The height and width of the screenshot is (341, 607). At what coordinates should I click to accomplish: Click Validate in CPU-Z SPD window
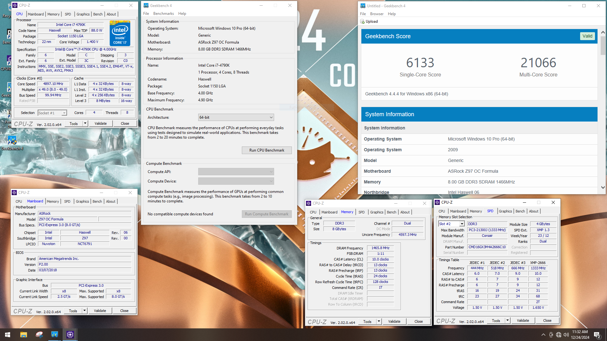[x=523, y=320]
